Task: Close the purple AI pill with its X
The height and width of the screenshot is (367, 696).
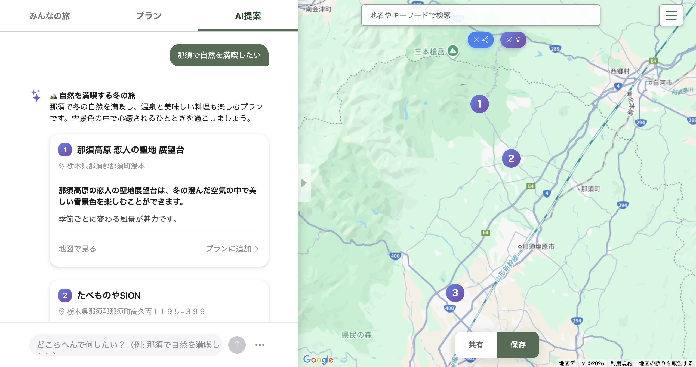Action: coord(508,40)
